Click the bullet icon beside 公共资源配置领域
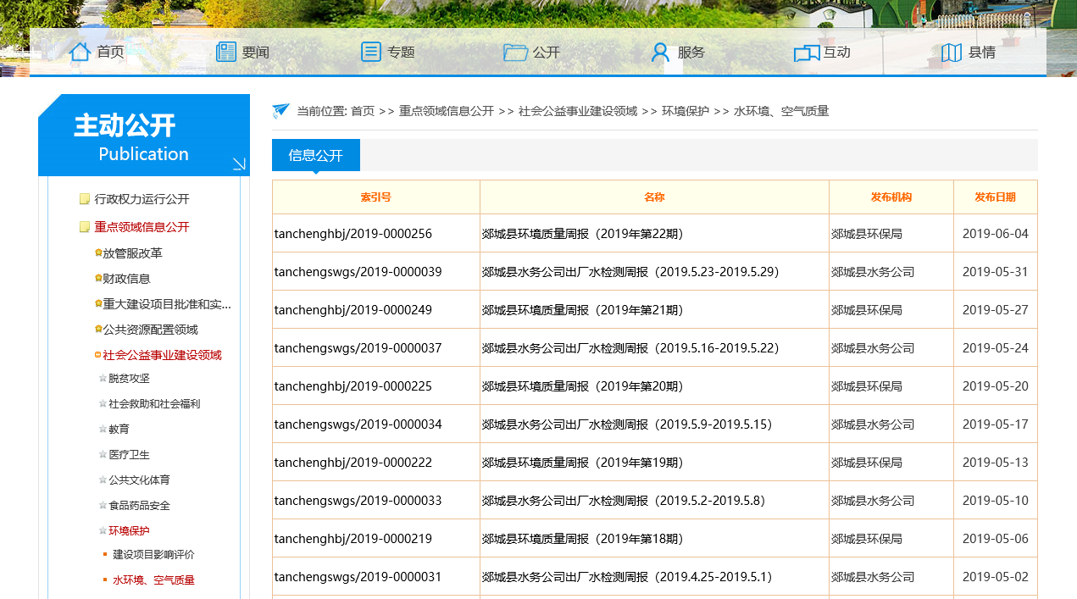The height and width of the screenshot is (599, 1077). [98, 329]
